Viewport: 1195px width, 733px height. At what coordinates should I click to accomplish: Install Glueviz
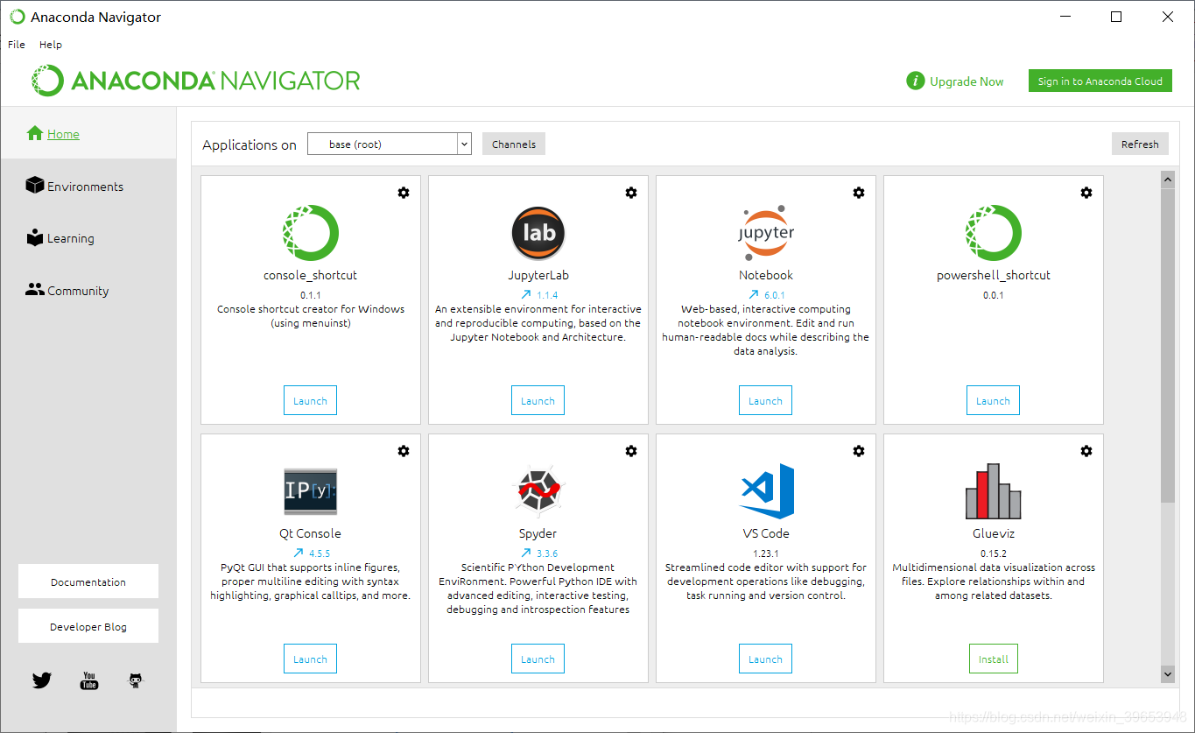[x=994, y=659]
